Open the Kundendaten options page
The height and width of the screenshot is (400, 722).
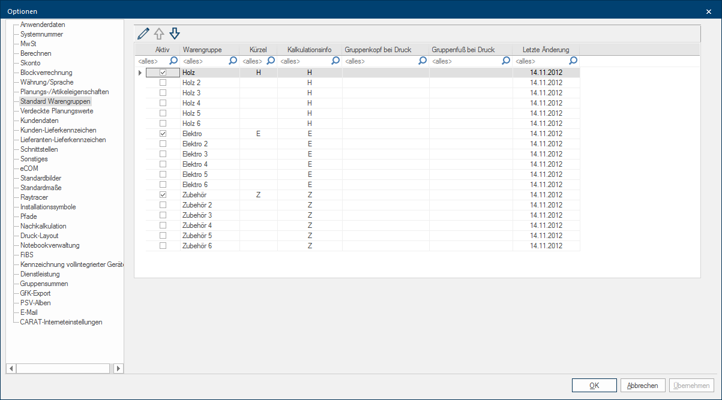(x=40, y=121)
